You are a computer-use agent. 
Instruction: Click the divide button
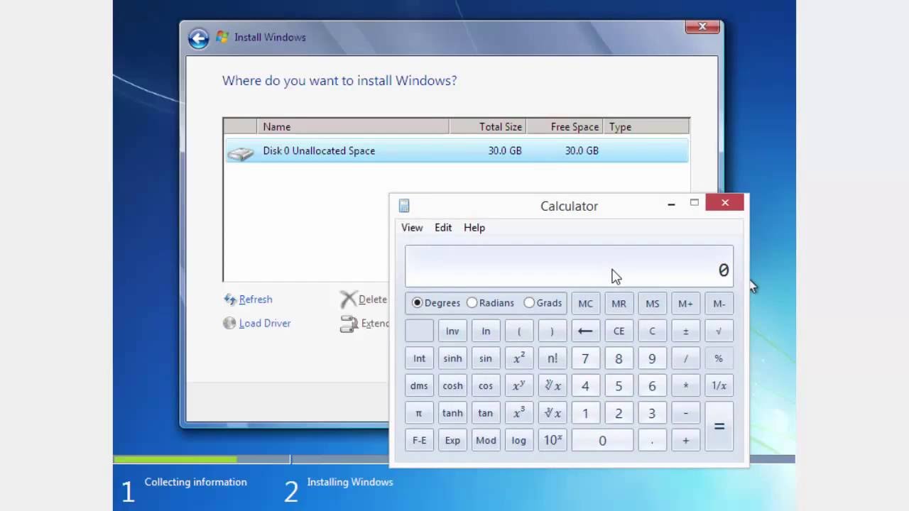pos(685,358)
